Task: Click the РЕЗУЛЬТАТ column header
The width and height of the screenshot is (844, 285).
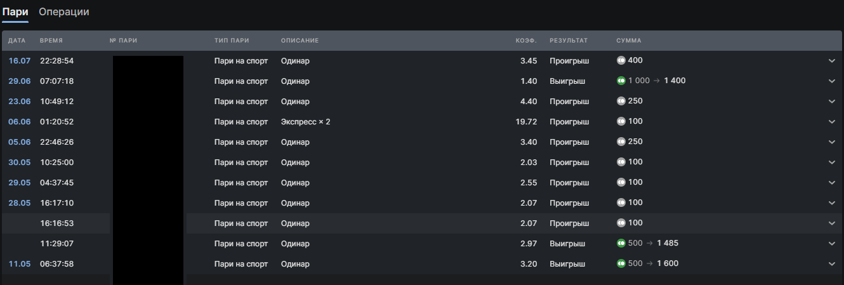Action: coord(569,41)
